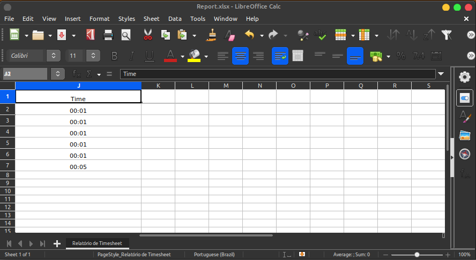This screenshot has width=476, height=260.
Task: Open Function Wizard next to formula bar
Action: pos(77,74)
